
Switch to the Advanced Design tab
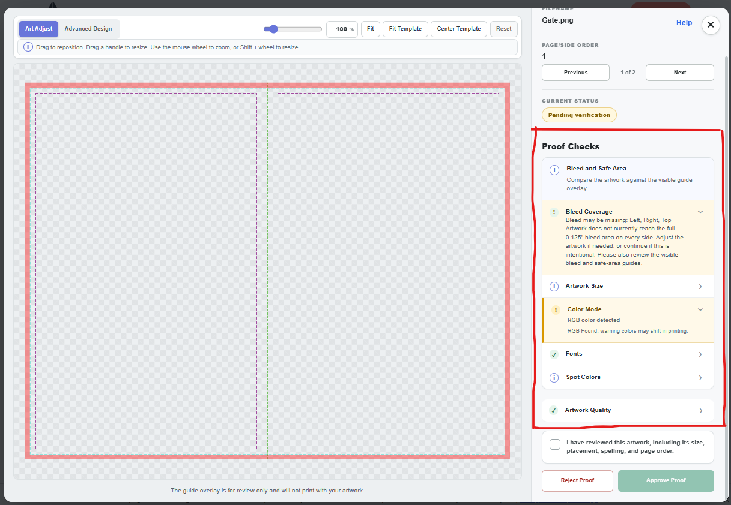coord(88,29)
